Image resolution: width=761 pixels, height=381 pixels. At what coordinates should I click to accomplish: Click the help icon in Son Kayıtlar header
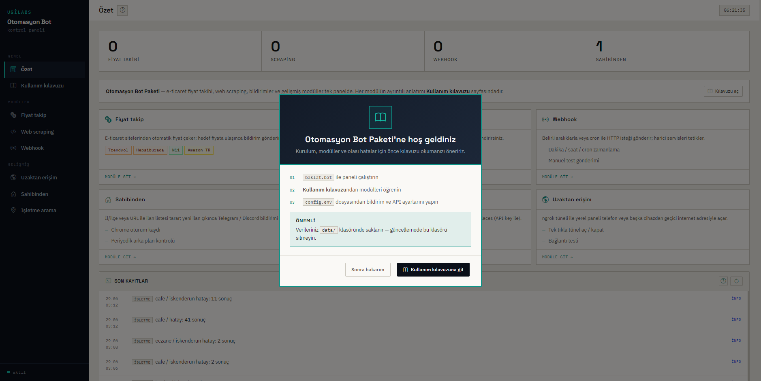(723, 281)
